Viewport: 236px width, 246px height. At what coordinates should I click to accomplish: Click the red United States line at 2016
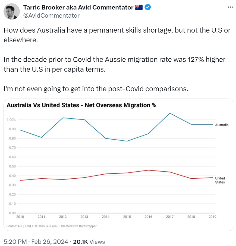click(148, 170)
